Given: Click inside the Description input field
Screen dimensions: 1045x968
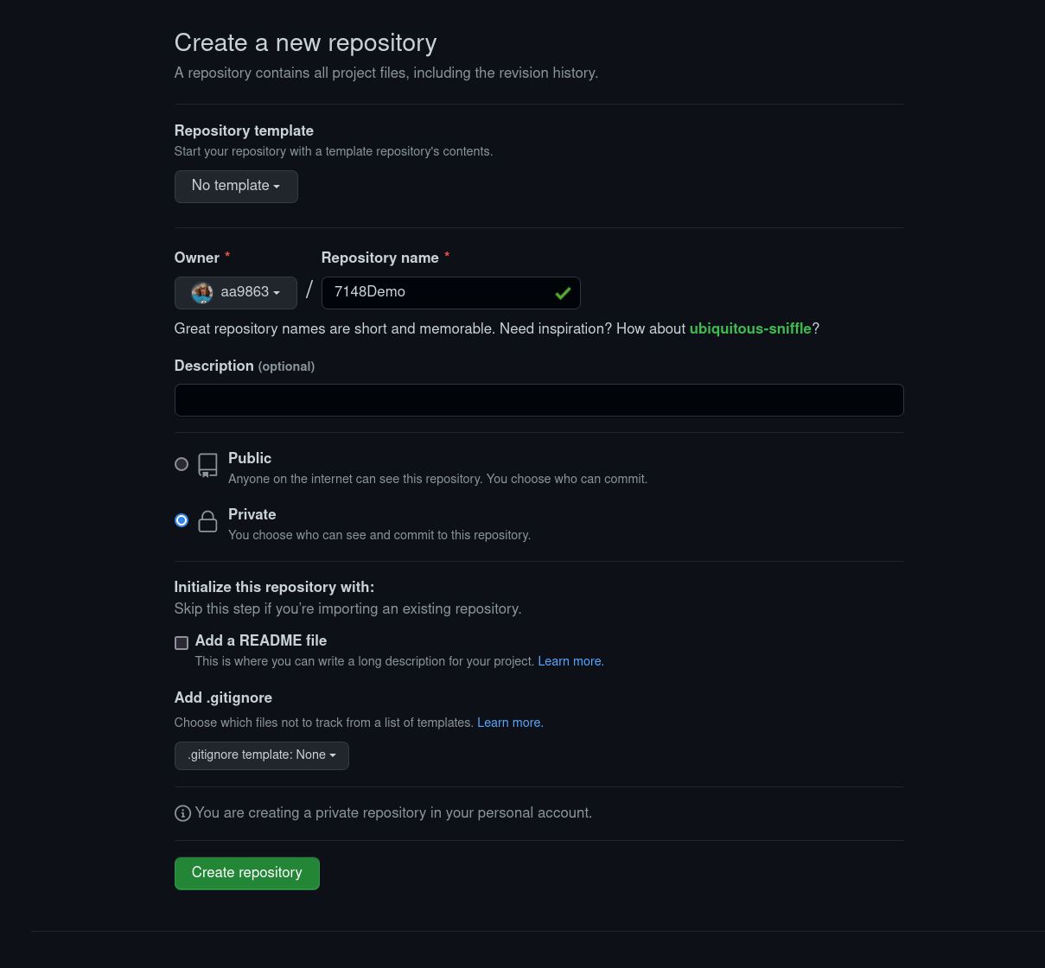Looking at the screenshot, I should [538, 399].
